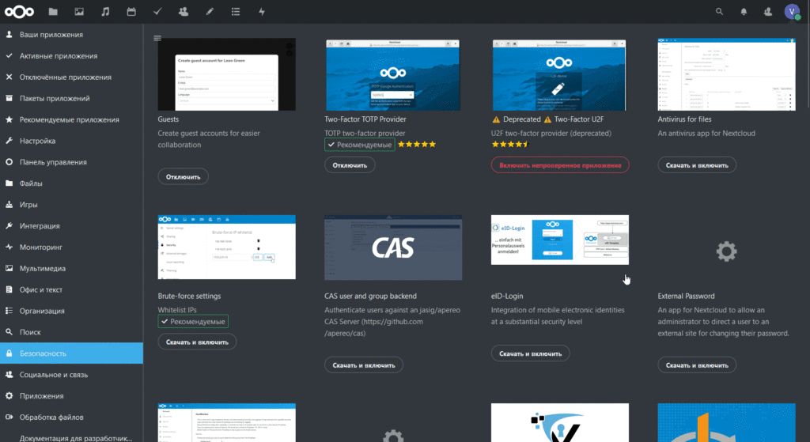Select 'Активные приложения' category
The width and height of the screenshot is (810, 442).
coord(71,56)
